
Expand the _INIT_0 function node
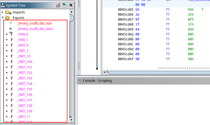7,45
